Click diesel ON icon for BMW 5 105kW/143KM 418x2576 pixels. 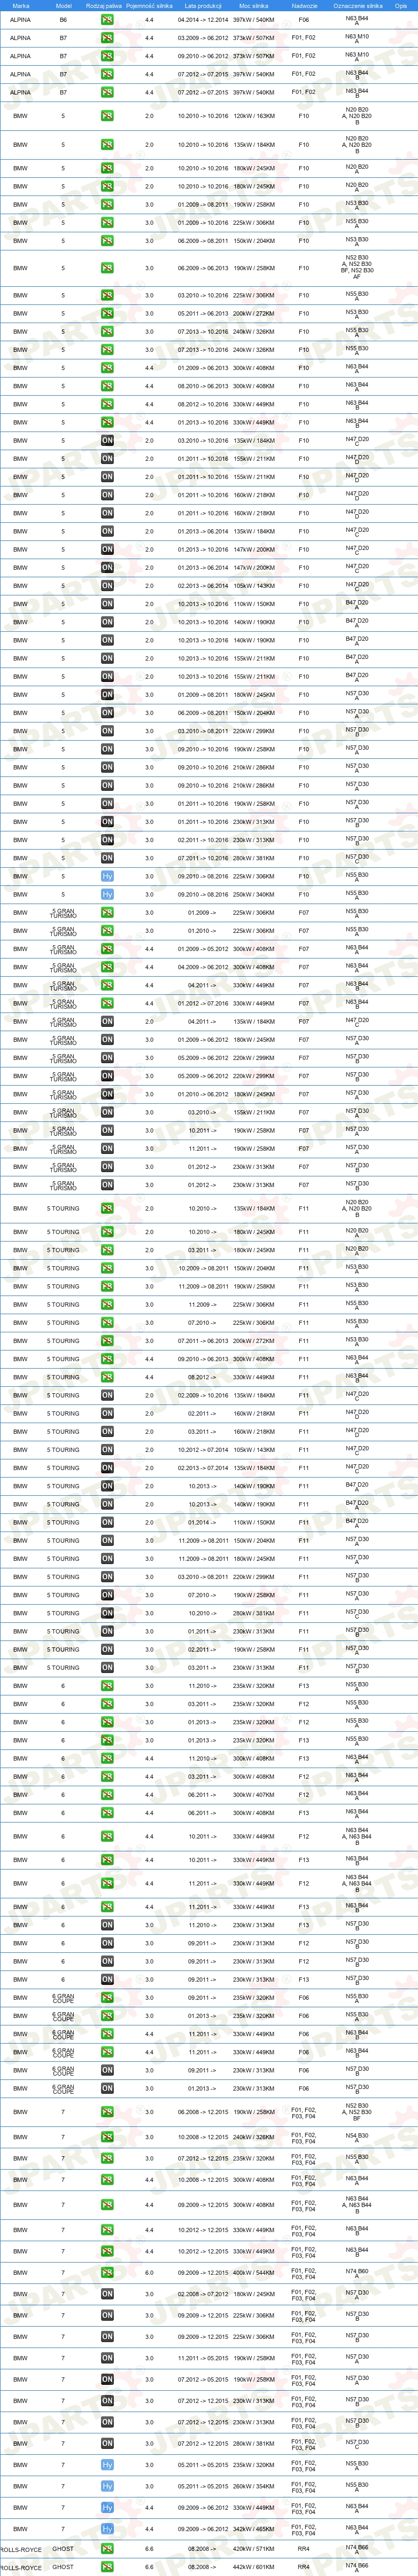[107, 586]
